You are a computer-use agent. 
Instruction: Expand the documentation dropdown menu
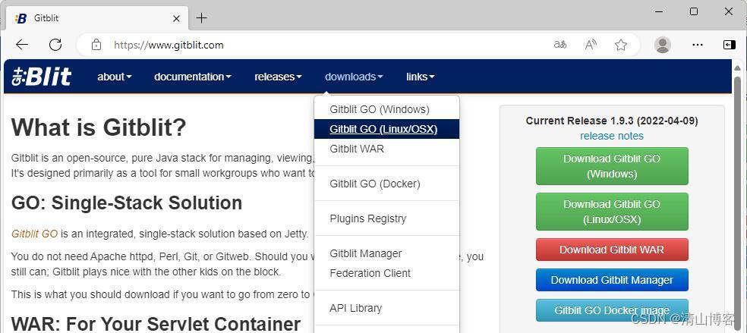click(x=192, y=77)
